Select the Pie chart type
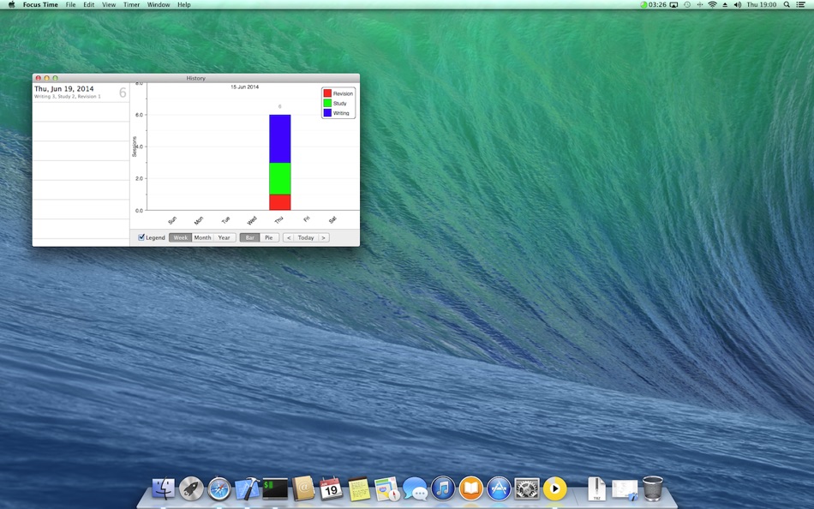This screenshot has height=509, width=814. (269, 237)
